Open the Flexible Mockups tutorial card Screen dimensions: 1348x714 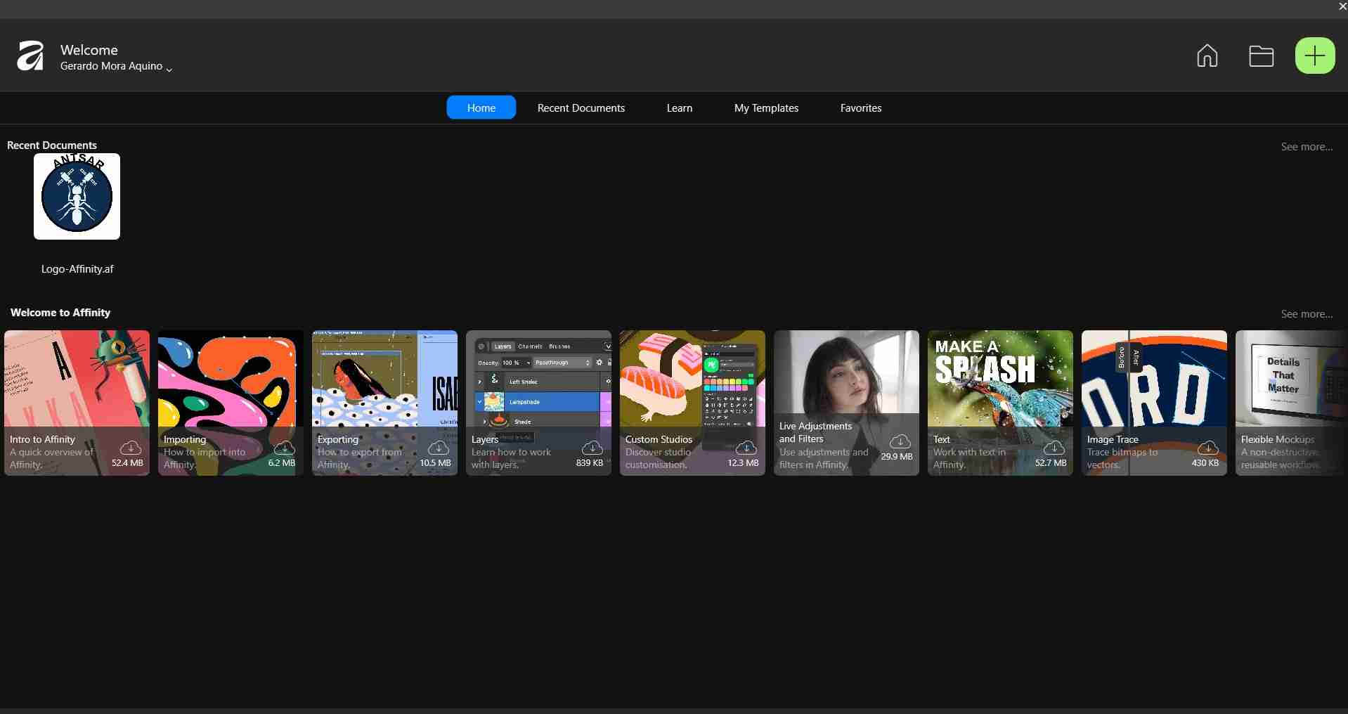pos(1292,403)
